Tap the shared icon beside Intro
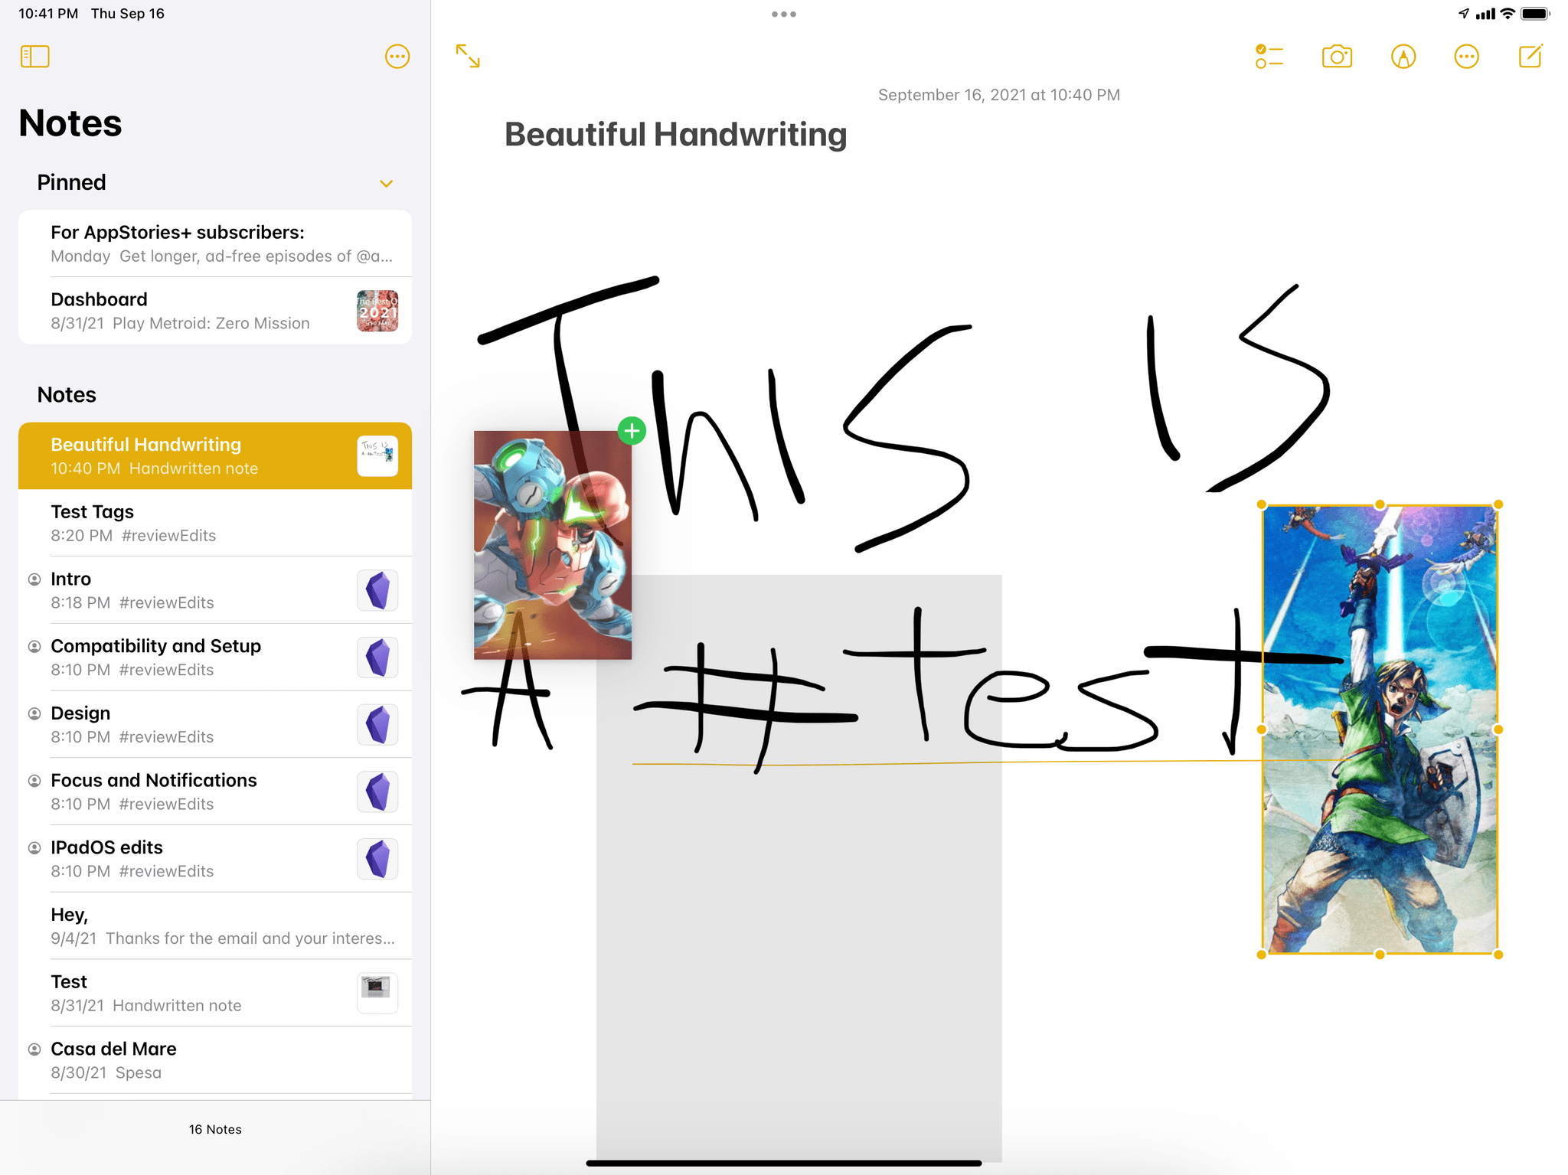1568x1175 pixels. click(x=34, y=579)
